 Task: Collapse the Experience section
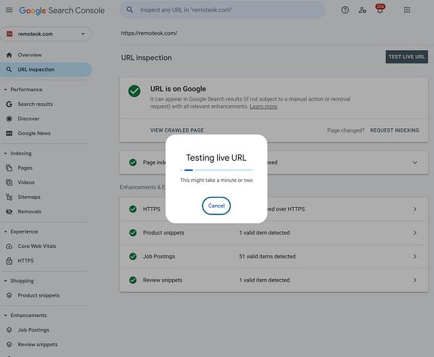click(x=5, y=232)
